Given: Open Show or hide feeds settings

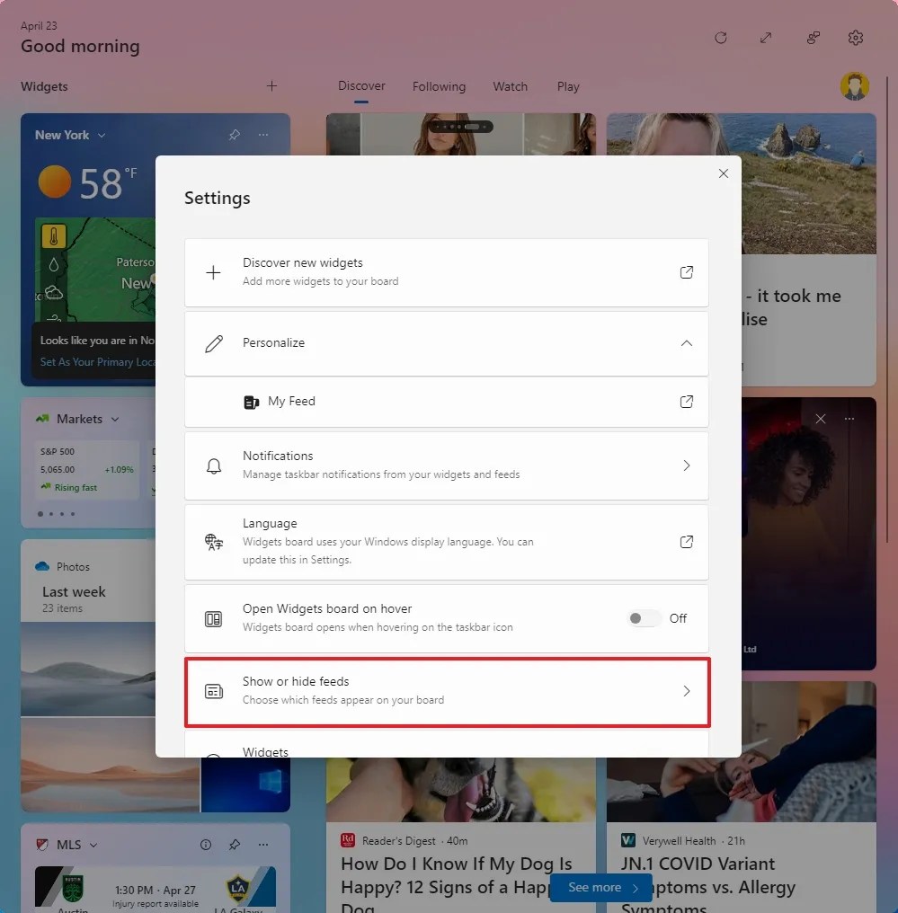Looking at the screenshot, I should point(447,691).
